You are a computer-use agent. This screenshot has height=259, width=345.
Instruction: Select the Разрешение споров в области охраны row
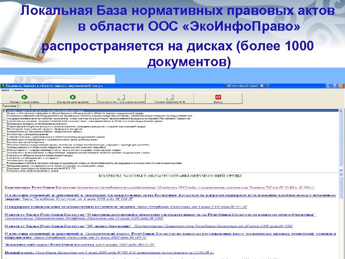[94, 163]
